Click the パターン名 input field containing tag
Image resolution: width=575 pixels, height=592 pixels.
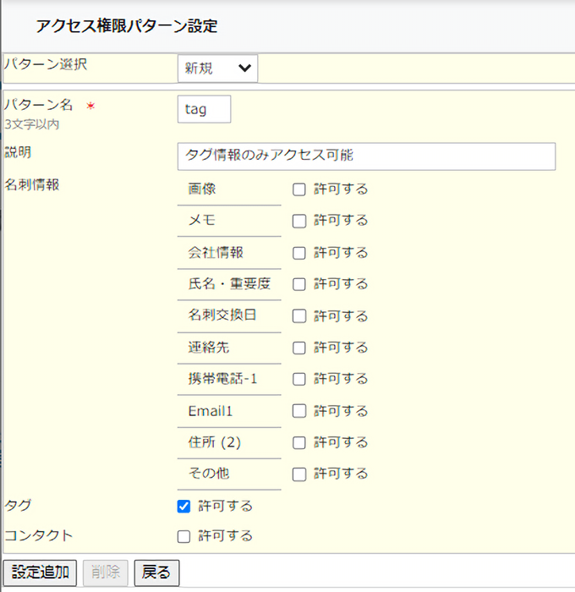point(204,109)
